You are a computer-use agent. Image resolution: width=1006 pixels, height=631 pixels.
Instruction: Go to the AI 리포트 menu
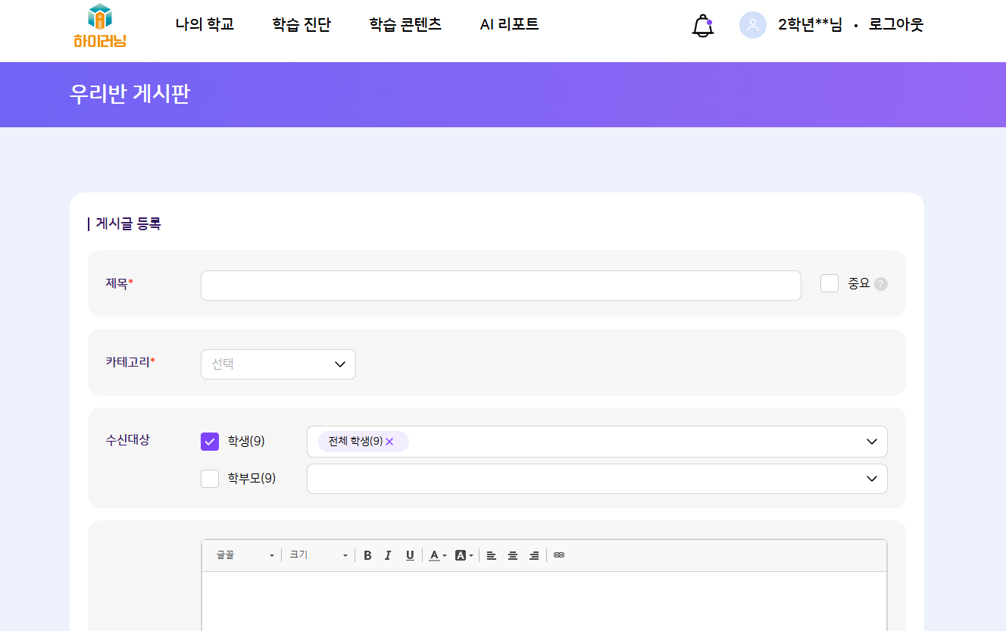click(x=509, y=24)
